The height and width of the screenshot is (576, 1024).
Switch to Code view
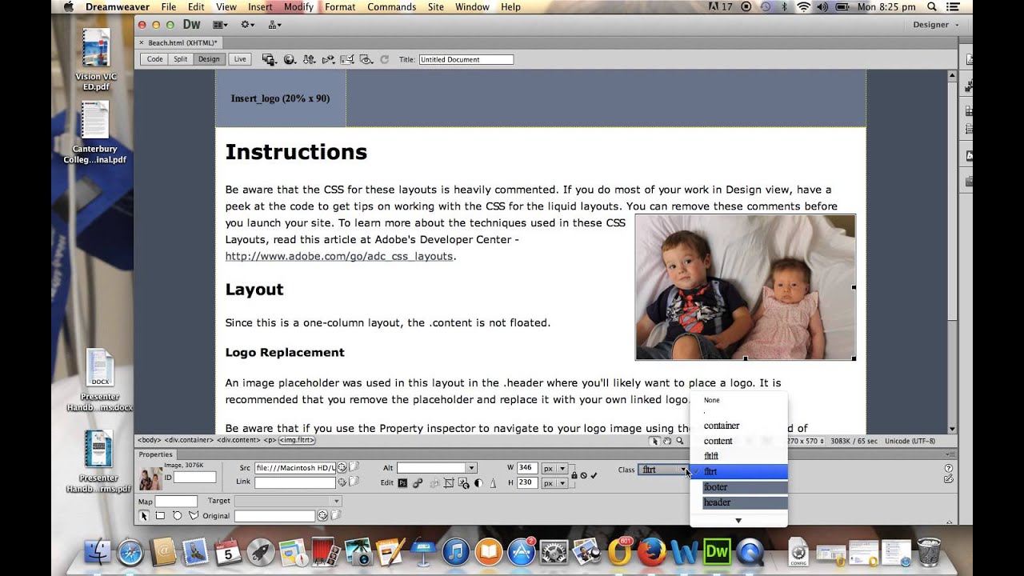(154, 59)
